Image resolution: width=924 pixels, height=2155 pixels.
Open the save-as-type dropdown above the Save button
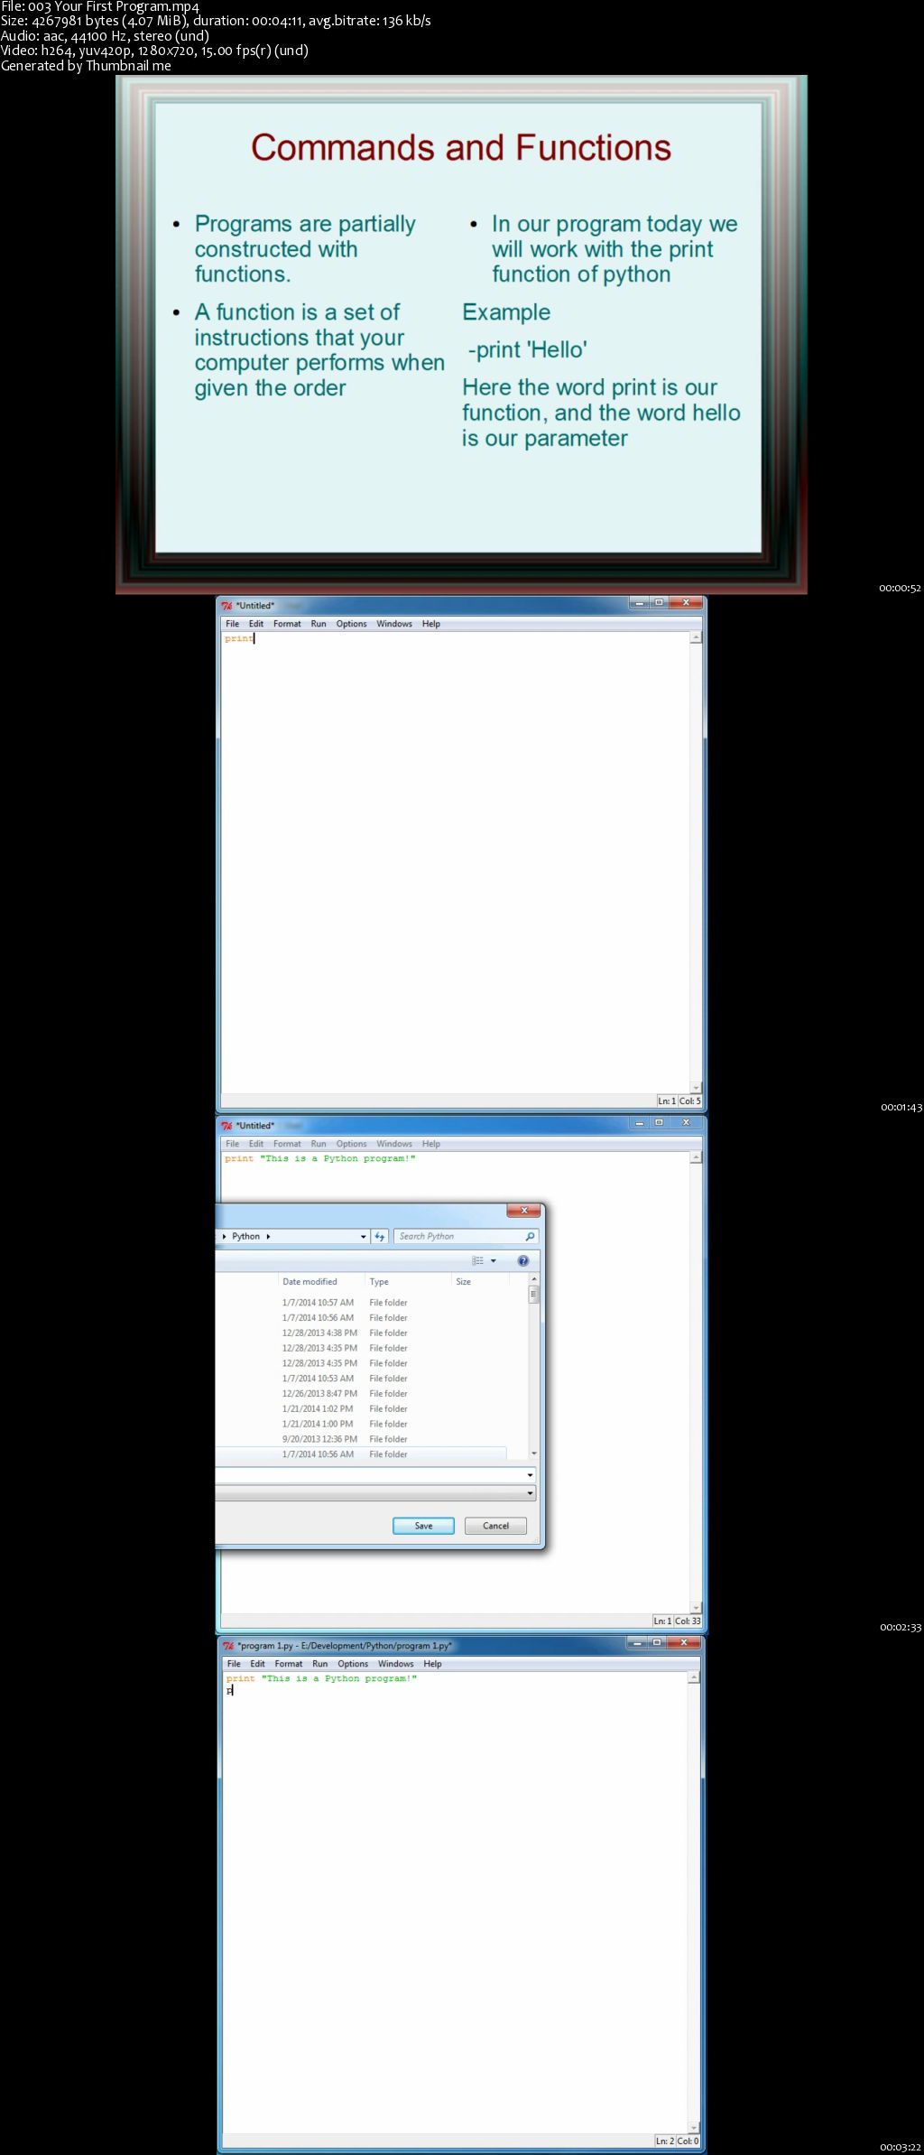(530, 1494)
